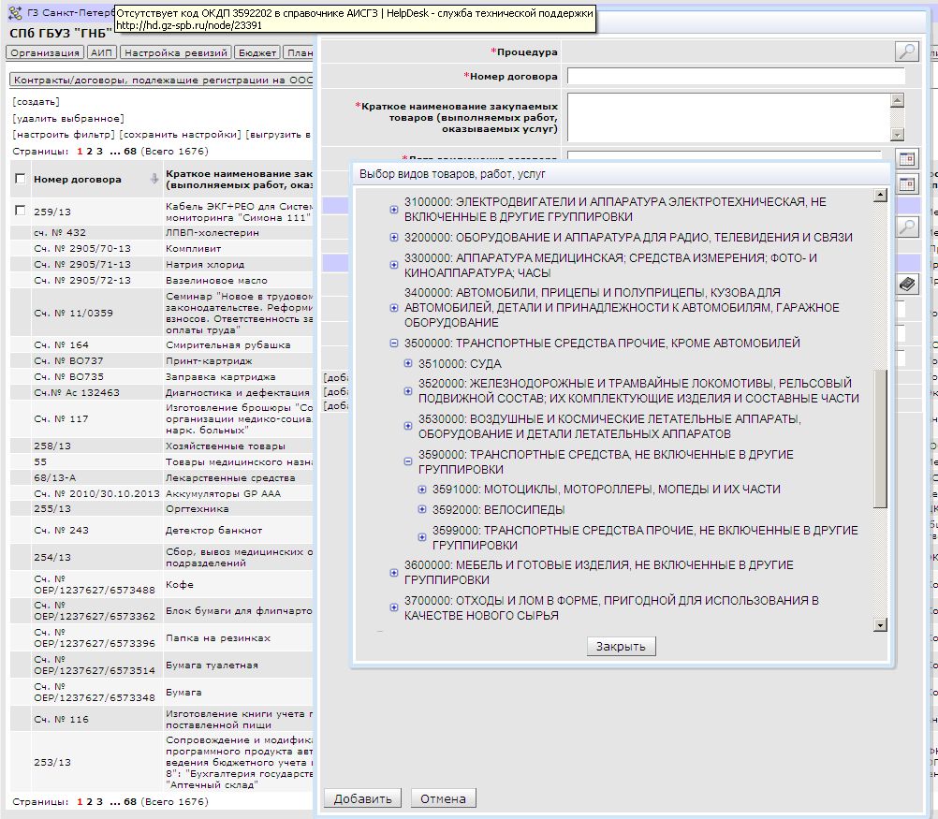Open the procedure search magnifier icon
The width and height of the screenshot is (938, 819).
907,51
